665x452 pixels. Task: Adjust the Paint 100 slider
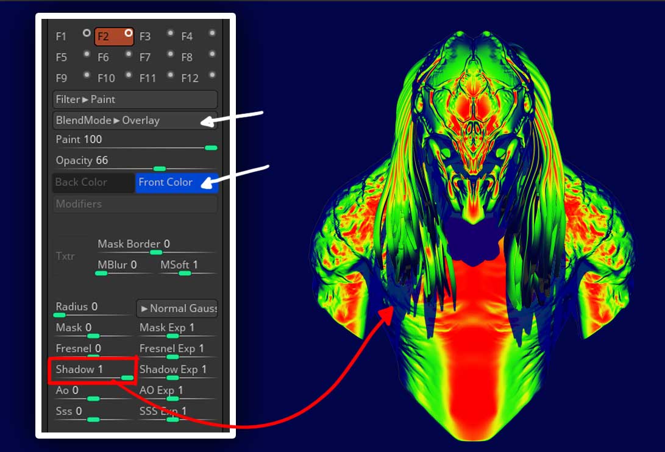pos(135,143)
